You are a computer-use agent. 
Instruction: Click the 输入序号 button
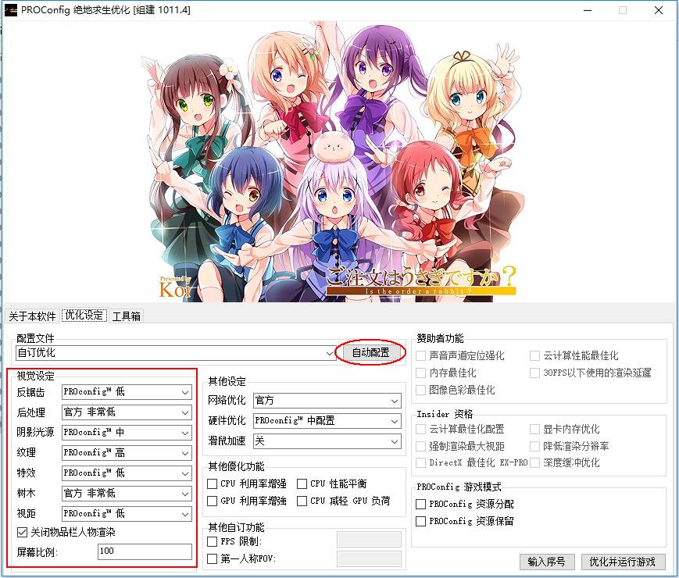click(547, 562)
